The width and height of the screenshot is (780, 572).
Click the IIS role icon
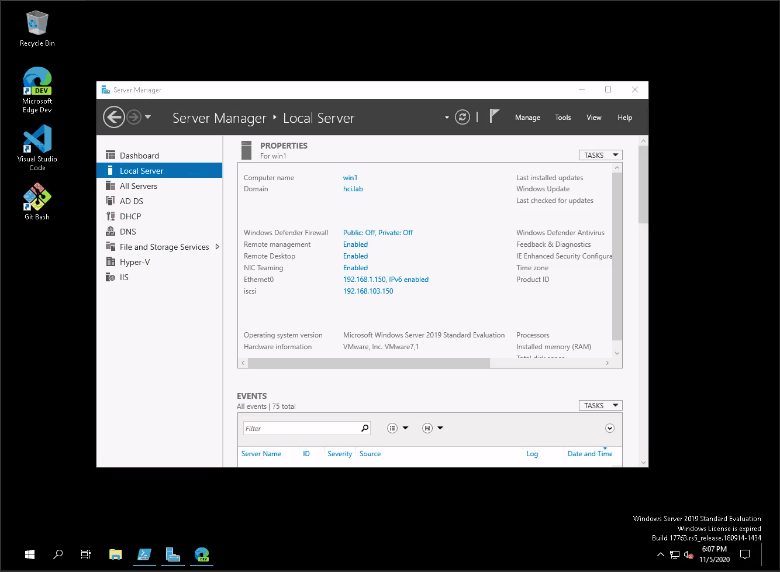click(x=110, y=277)
